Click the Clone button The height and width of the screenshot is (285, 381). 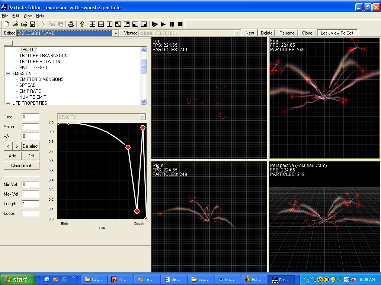(x=307, y=33)
